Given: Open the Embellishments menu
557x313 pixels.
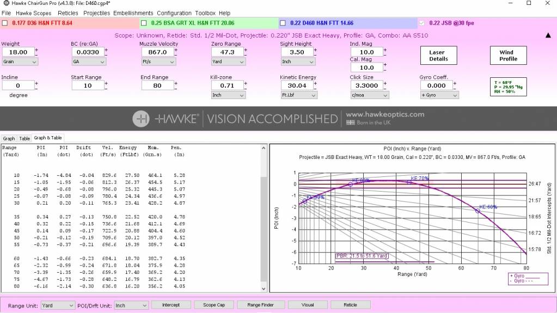Looking at the screenshot, I should 133,13.
